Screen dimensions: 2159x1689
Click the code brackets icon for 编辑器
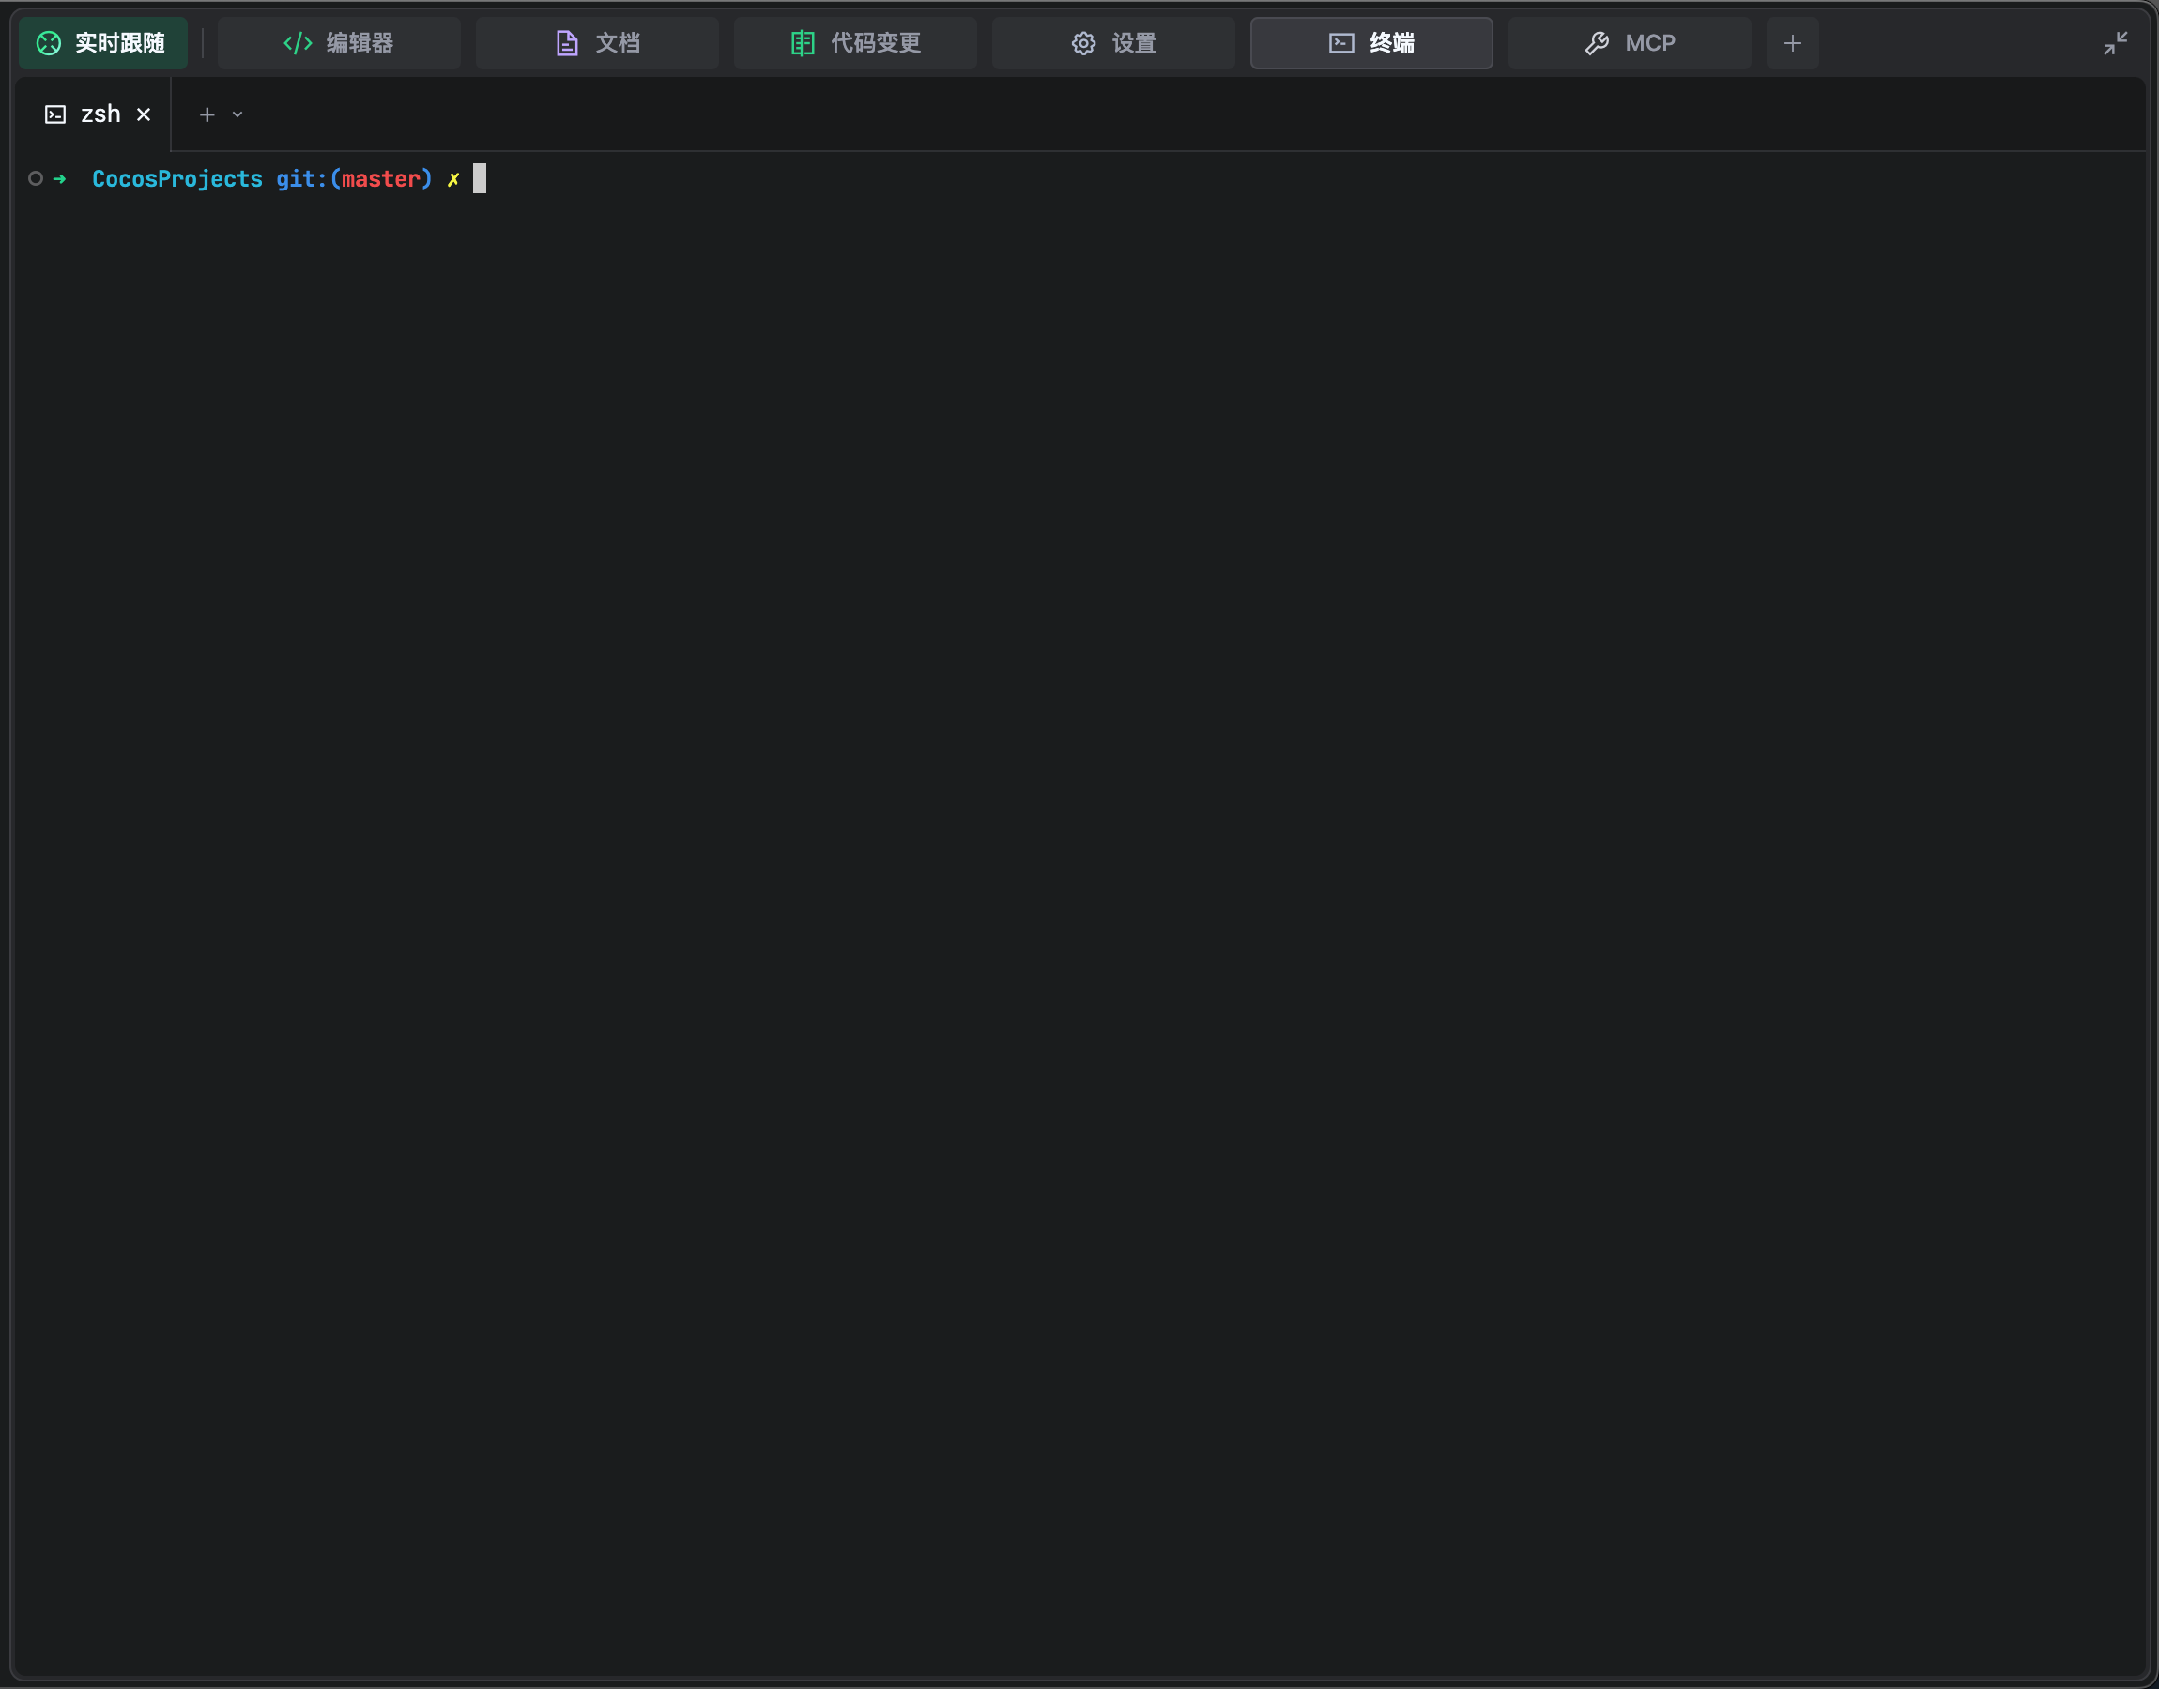click(x=298, y=42)
